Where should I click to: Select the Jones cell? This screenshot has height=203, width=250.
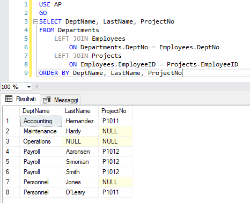[80, 182]
